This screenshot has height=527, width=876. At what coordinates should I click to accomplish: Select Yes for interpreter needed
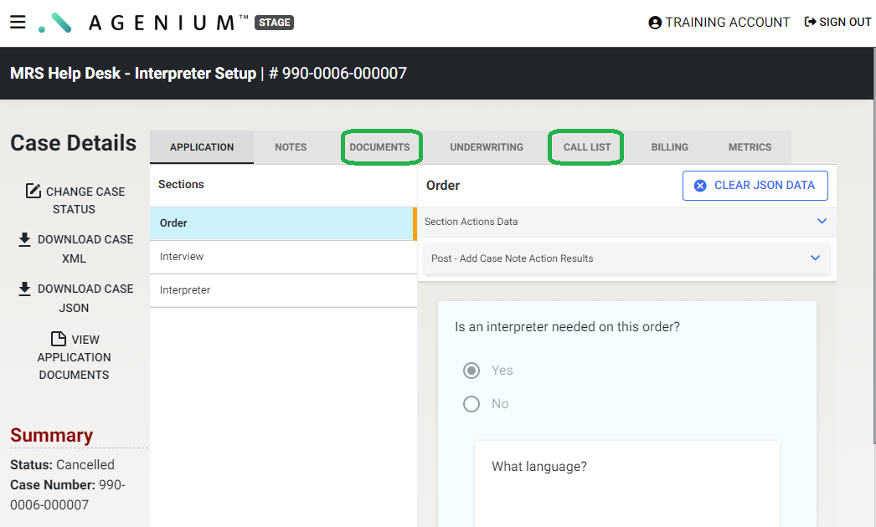471,370
